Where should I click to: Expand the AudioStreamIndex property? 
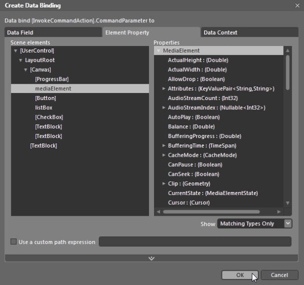(164, 108)
